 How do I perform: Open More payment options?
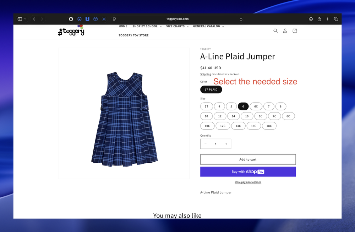coord(248,182)
